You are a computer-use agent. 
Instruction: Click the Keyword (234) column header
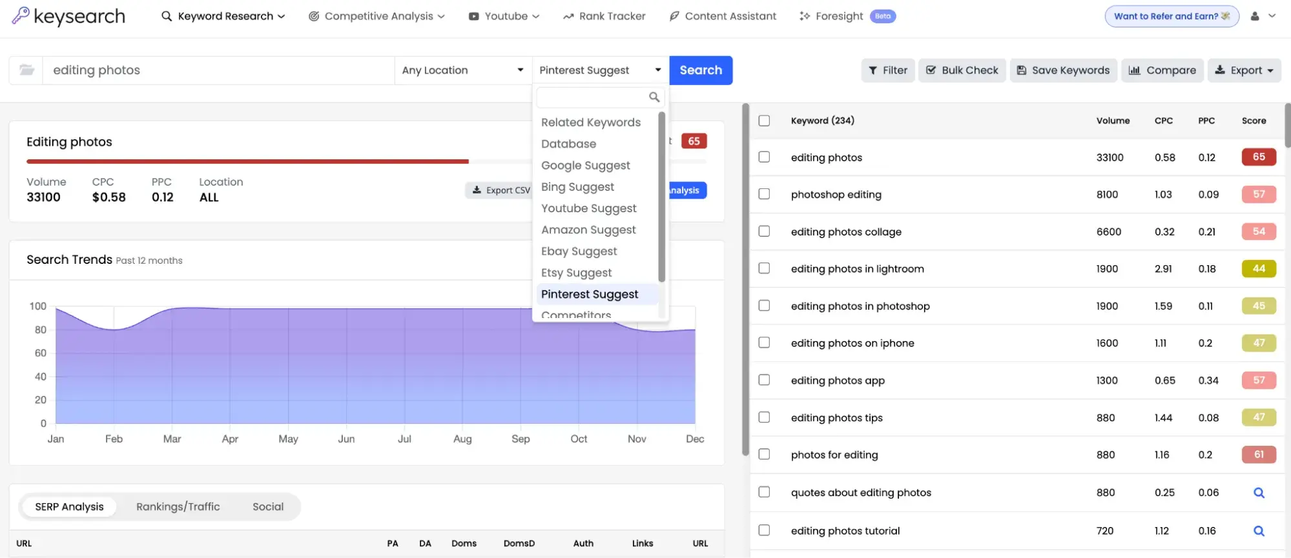(x=822, y=121)
